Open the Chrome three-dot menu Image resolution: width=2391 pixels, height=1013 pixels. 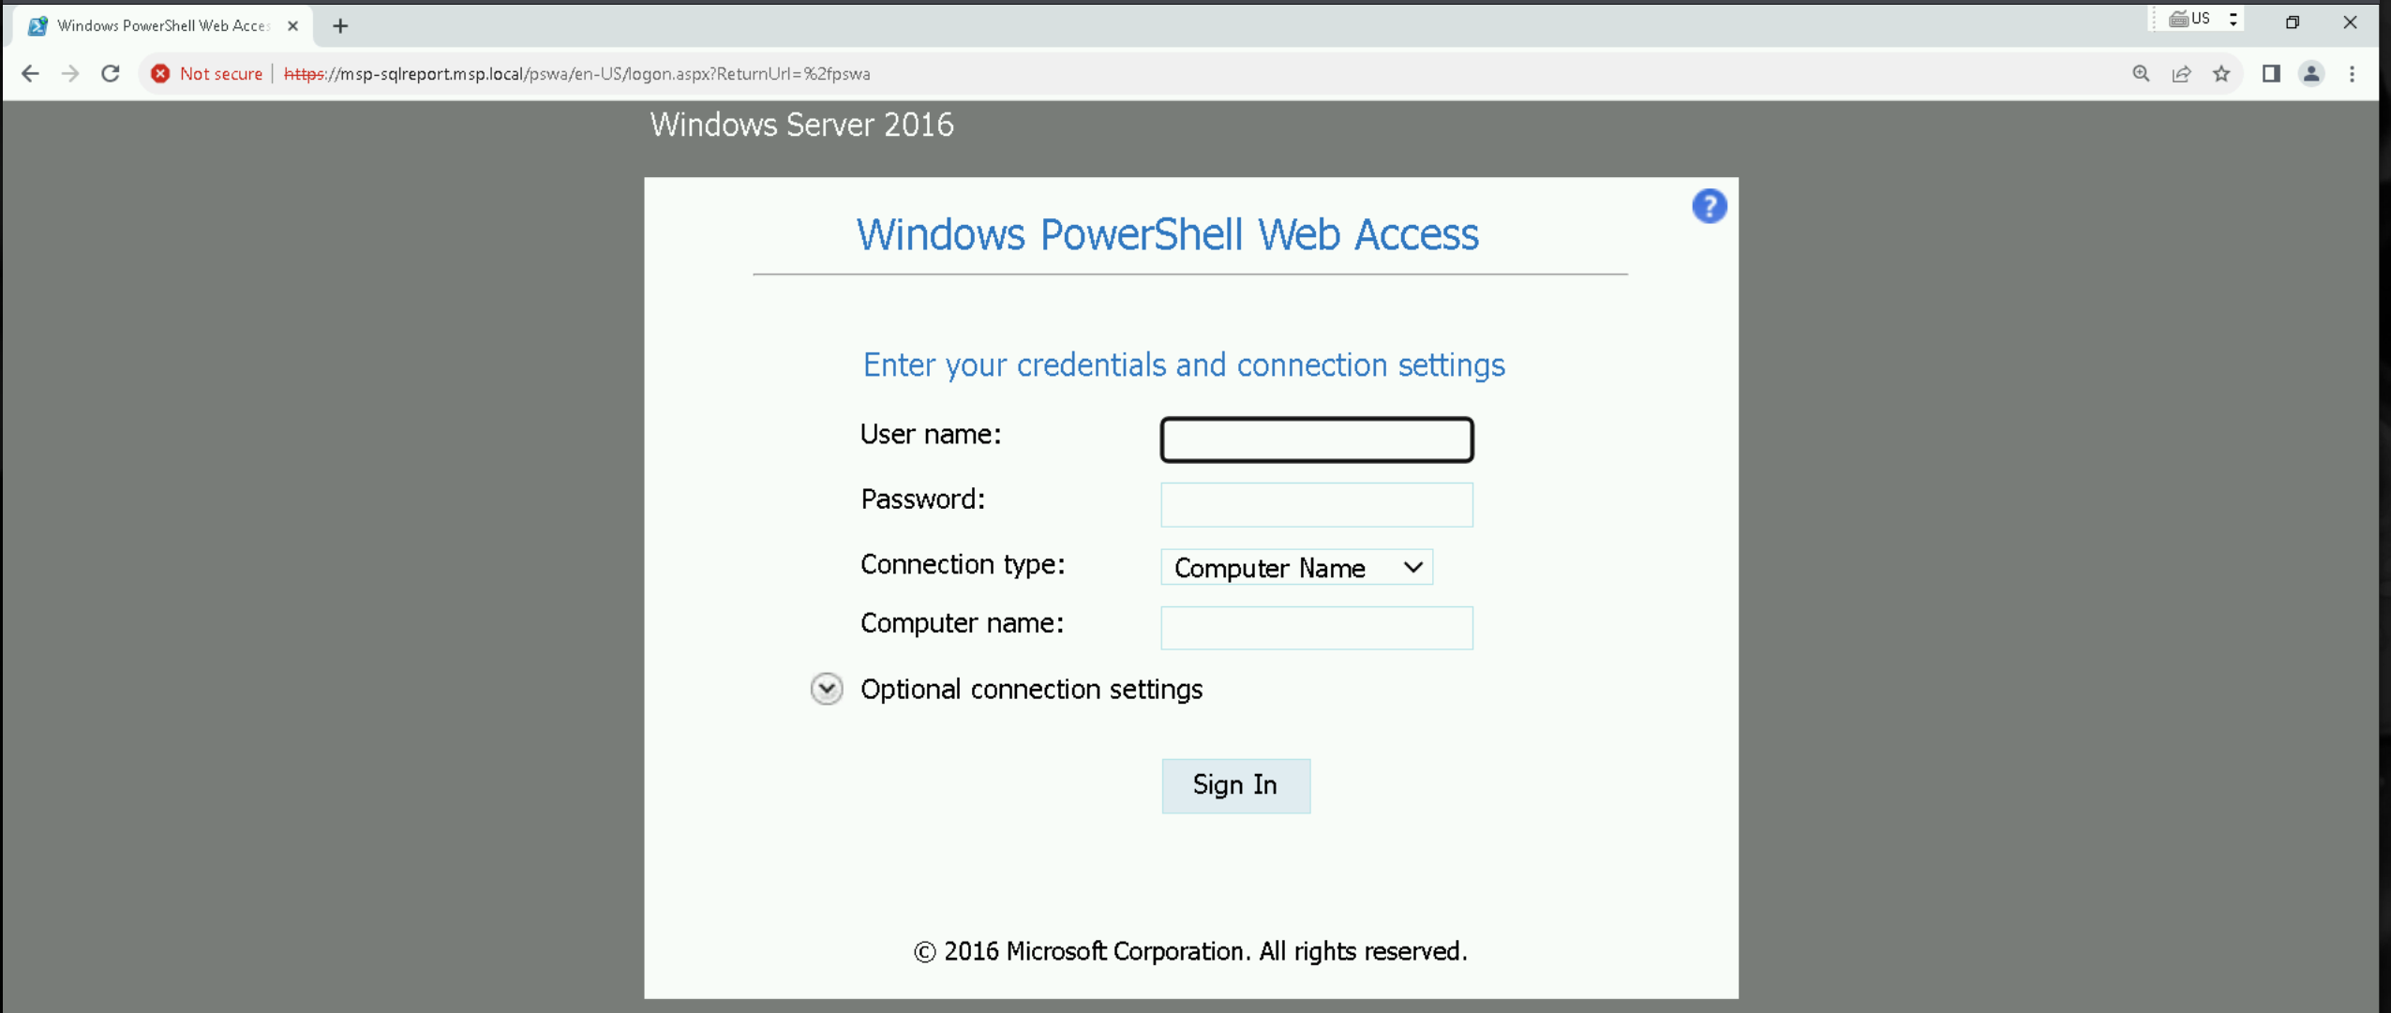(x=2352, y=74)
